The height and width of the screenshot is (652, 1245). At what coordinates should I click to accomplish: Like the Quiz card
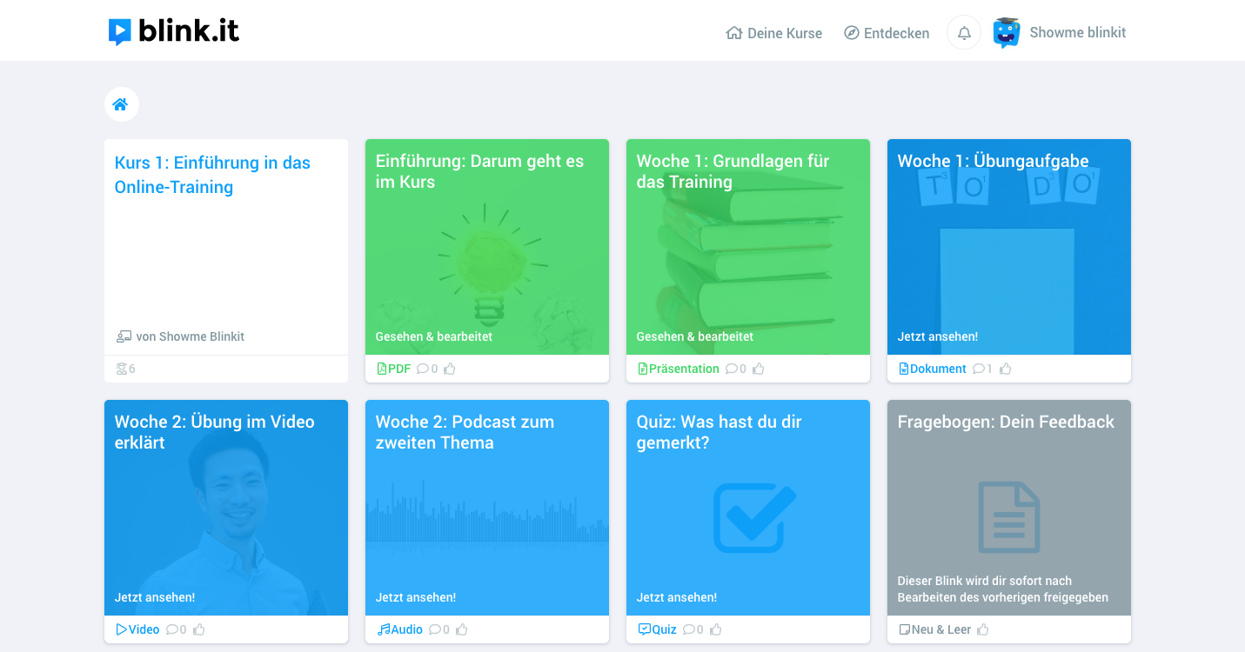(x=716, y=629)
